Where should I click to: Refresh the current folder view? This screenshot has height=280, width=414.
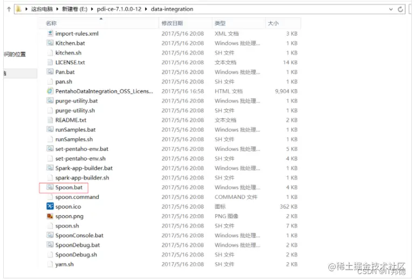(x=401, y=9)
